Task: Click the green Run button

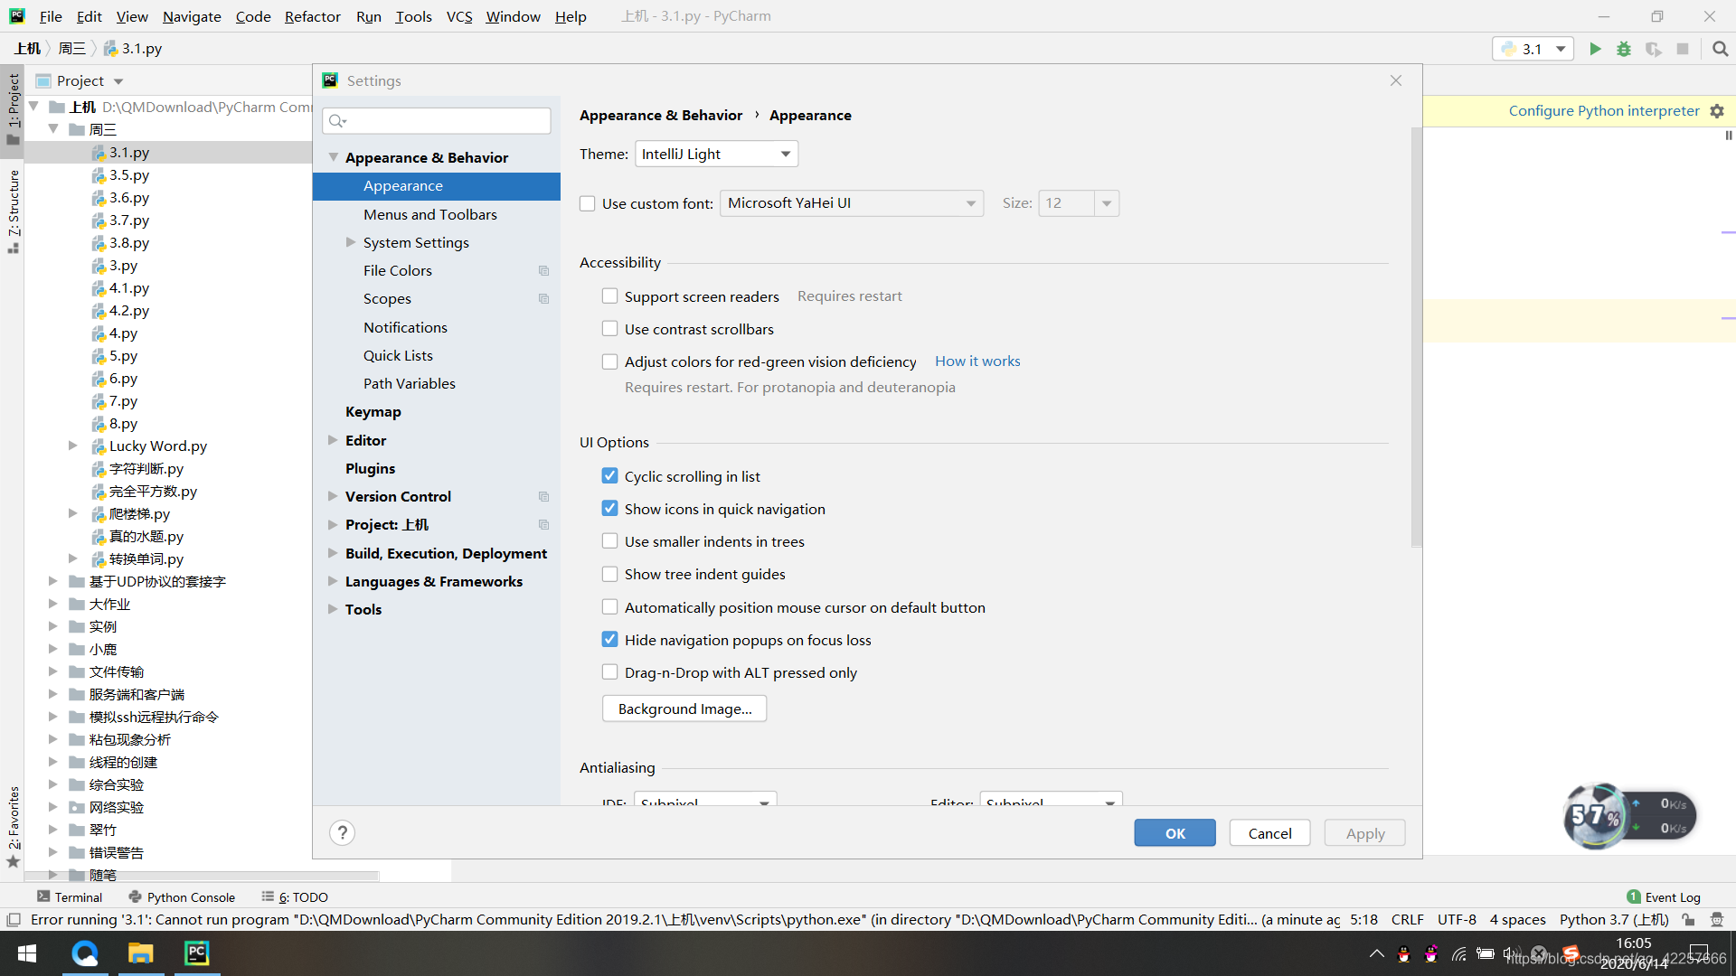Action: [1595, 49]
